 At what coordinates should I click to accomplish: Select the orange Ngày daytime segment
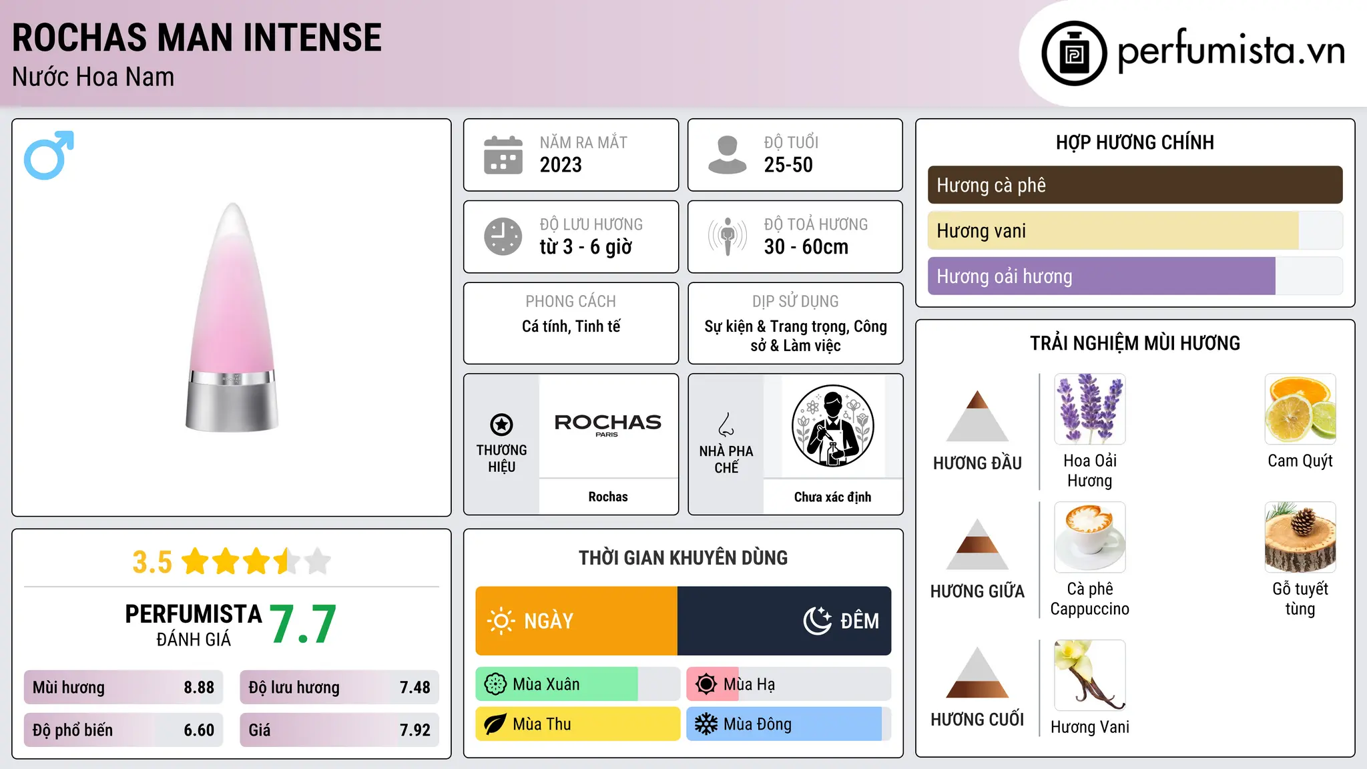click(x=577, y=621)
